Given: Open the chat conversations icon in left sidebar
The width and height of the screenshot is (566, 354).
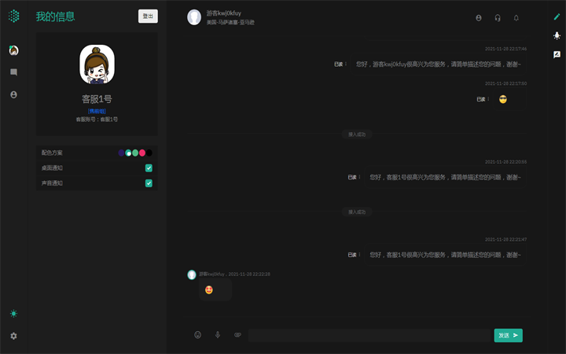Looking at the screenshot, I should pos(13,72).
